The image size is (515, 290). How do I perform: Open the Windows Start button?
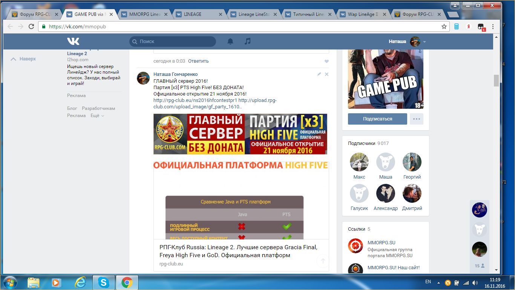[x=9, y=282]
